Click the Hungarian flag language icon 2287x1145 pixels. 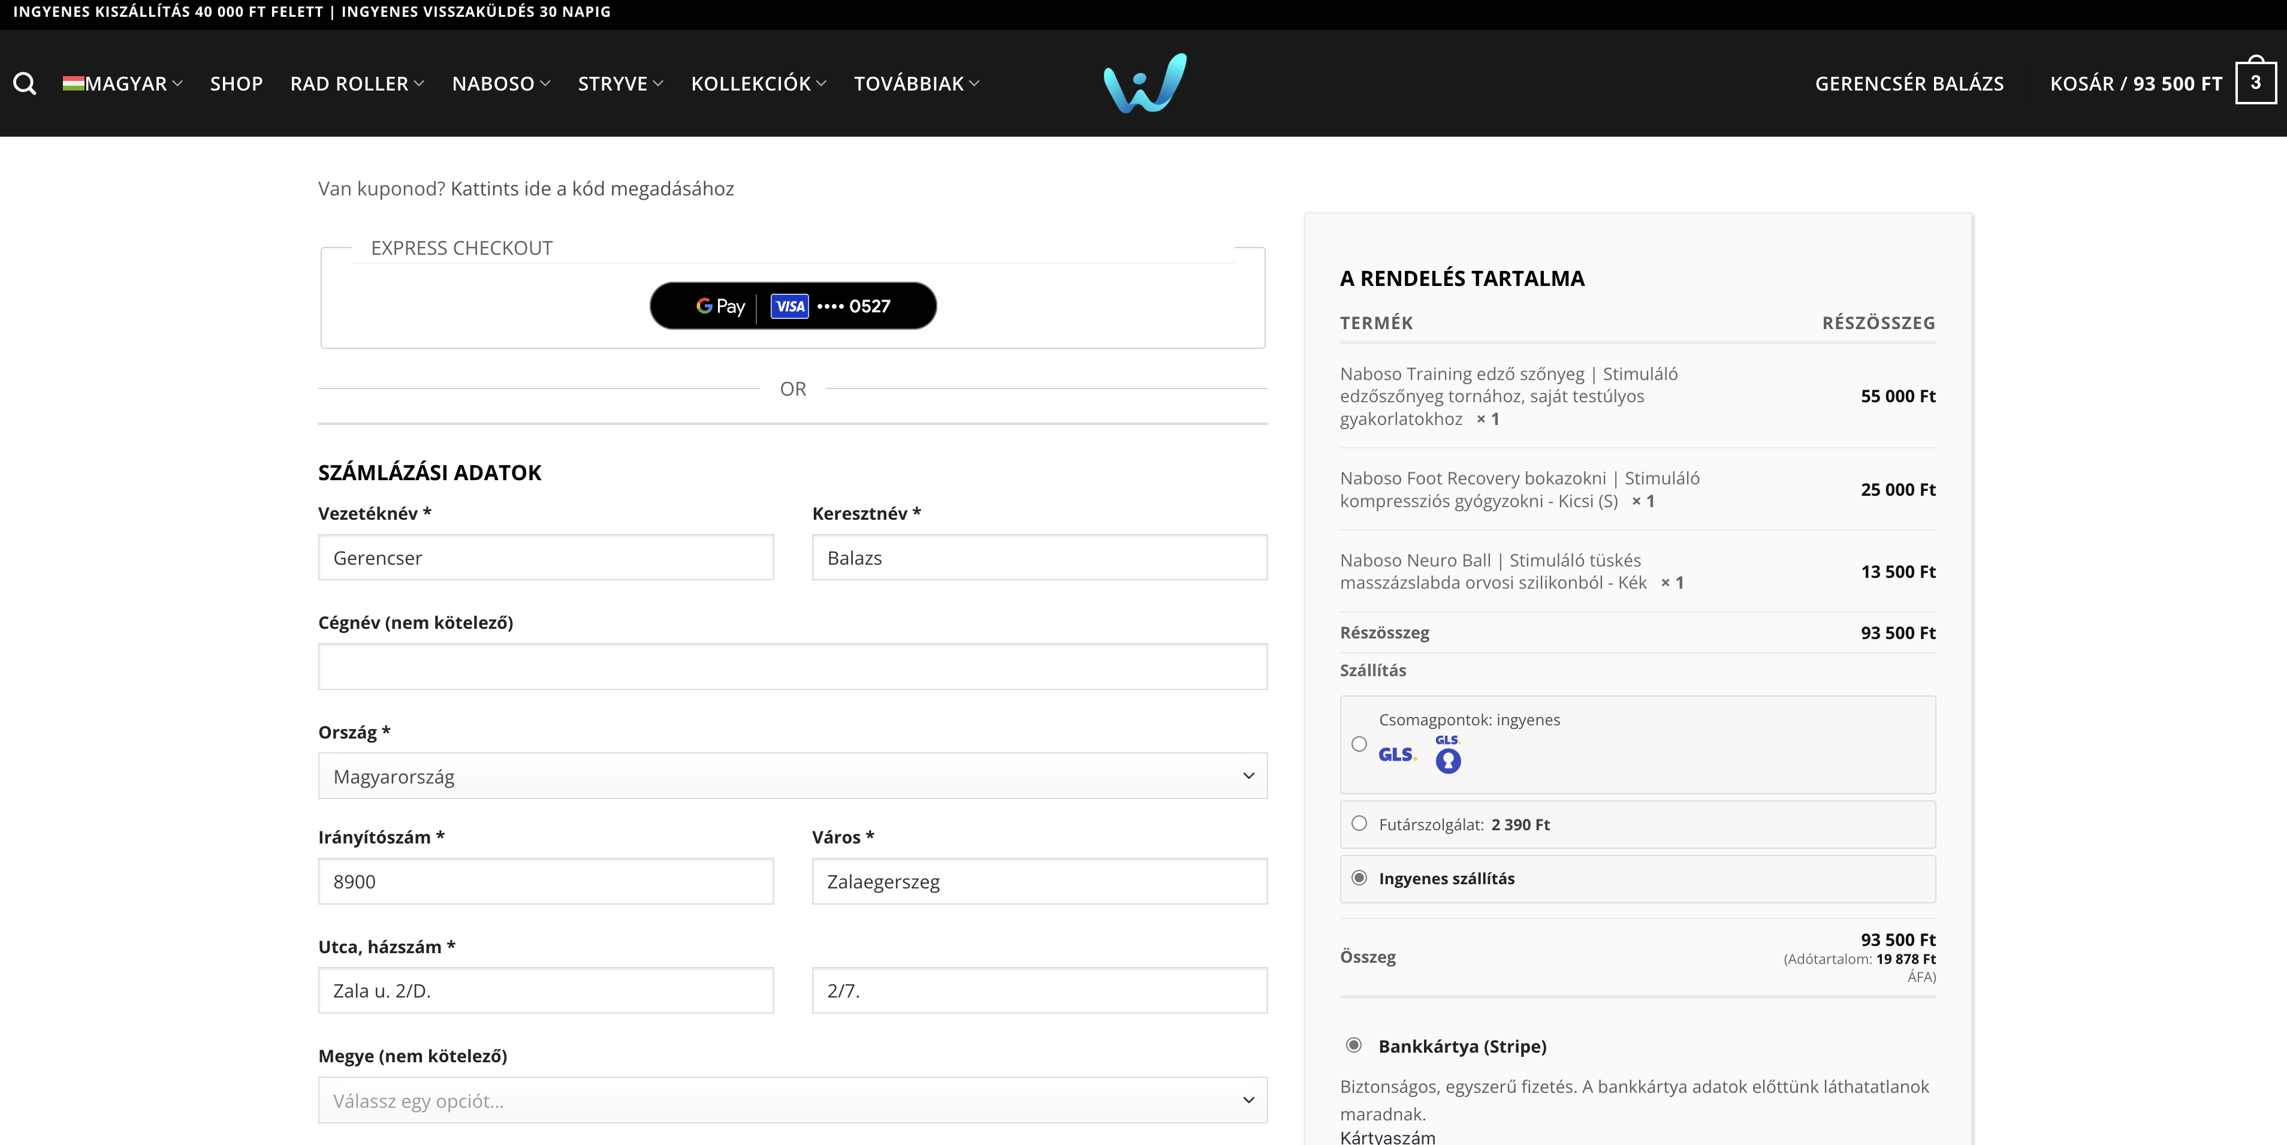73,83
